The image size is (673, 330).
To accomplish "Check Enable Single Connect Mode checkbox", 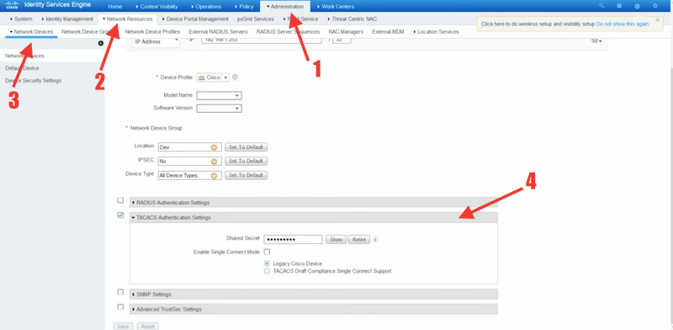I will coord(267,252).
